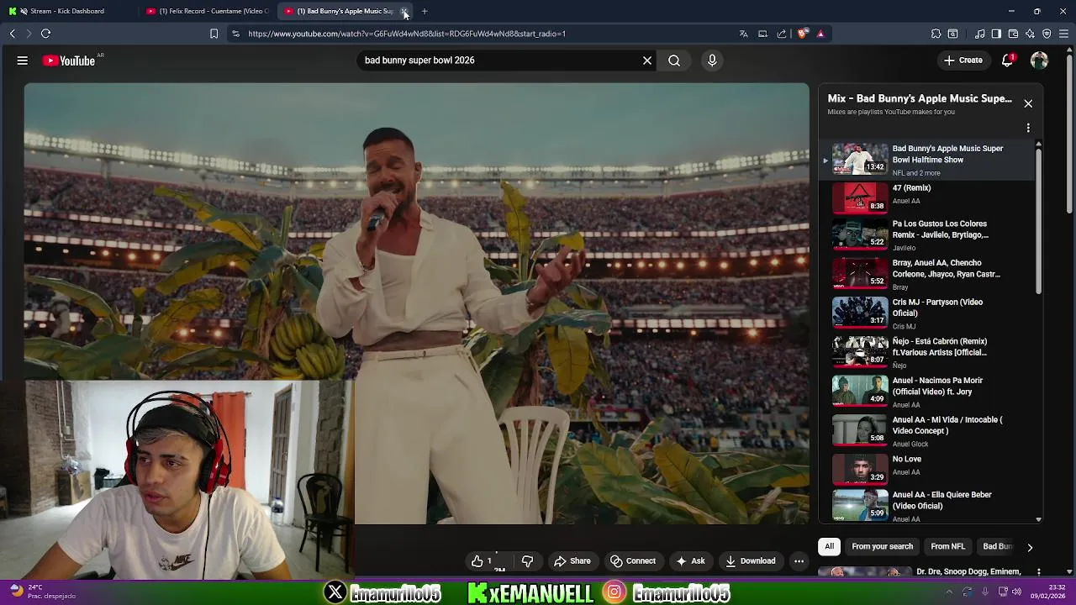The image size is (1076, 605).
Task: Open taskbar weather widget 24°C
Action: pyautogui.click(x=42, y=592)
